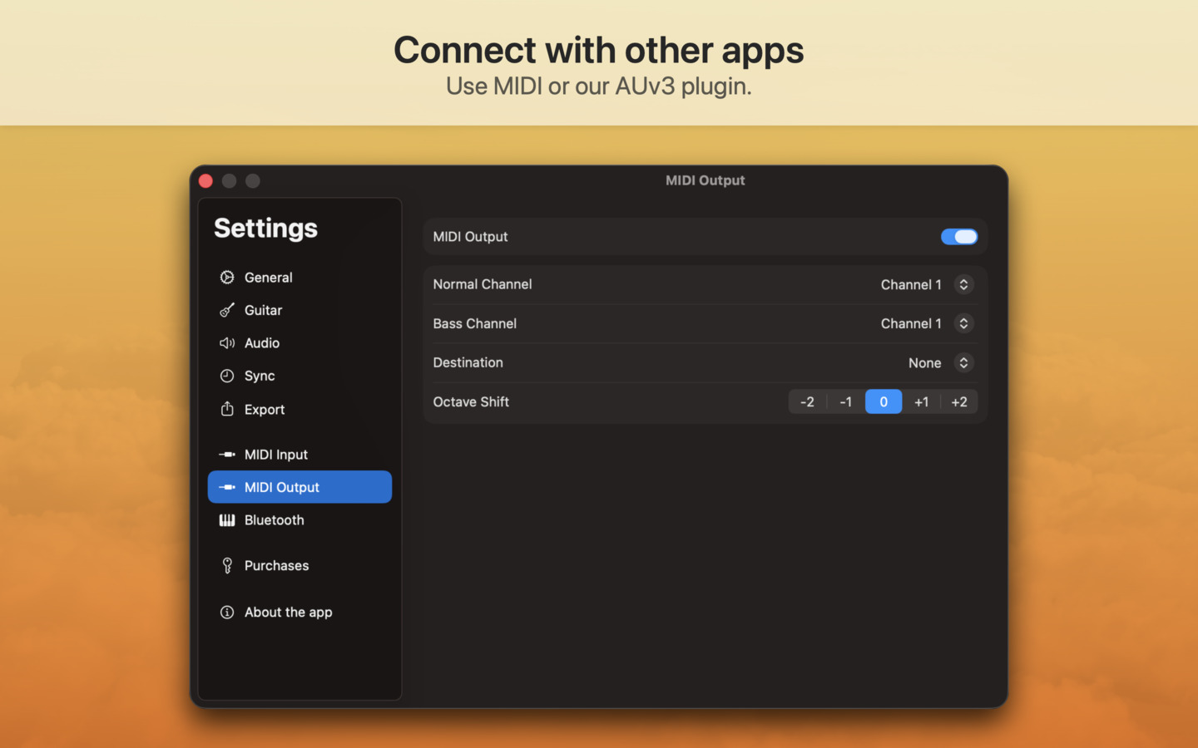Choose +2 in Octave Shift control
The image size is (1198, 748).
click(x=959, y=402)
